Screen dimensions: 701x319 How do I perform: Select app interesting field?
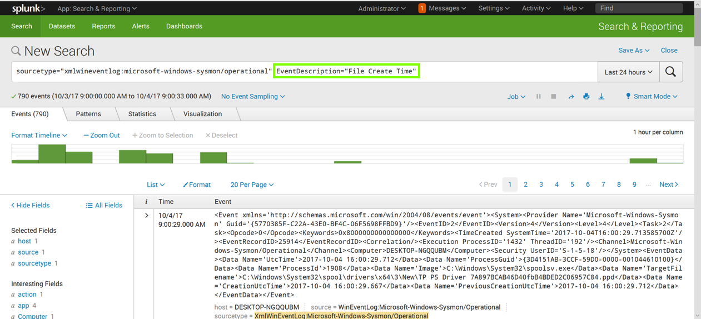pos(23,306)
